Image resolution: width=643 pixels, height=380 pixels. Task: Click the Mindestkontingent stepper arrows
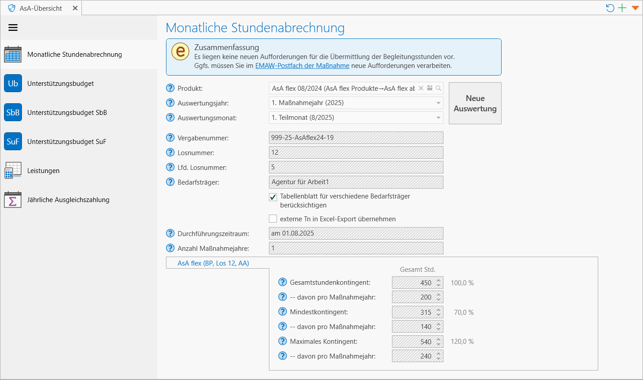coord(439,312)
